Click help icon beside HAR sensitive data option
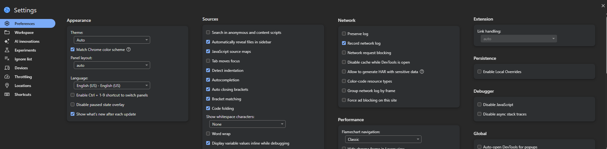Viewport: 607px width, 149px height. (x=422, y=71)
